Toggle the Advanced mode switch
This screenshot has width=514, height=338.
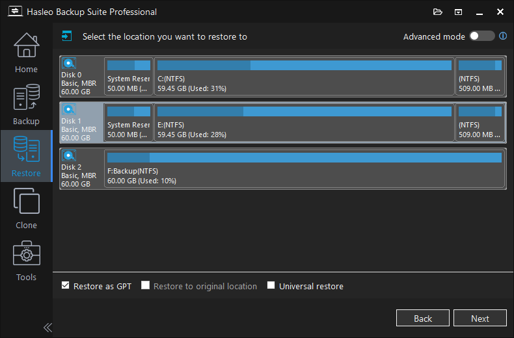481,36
